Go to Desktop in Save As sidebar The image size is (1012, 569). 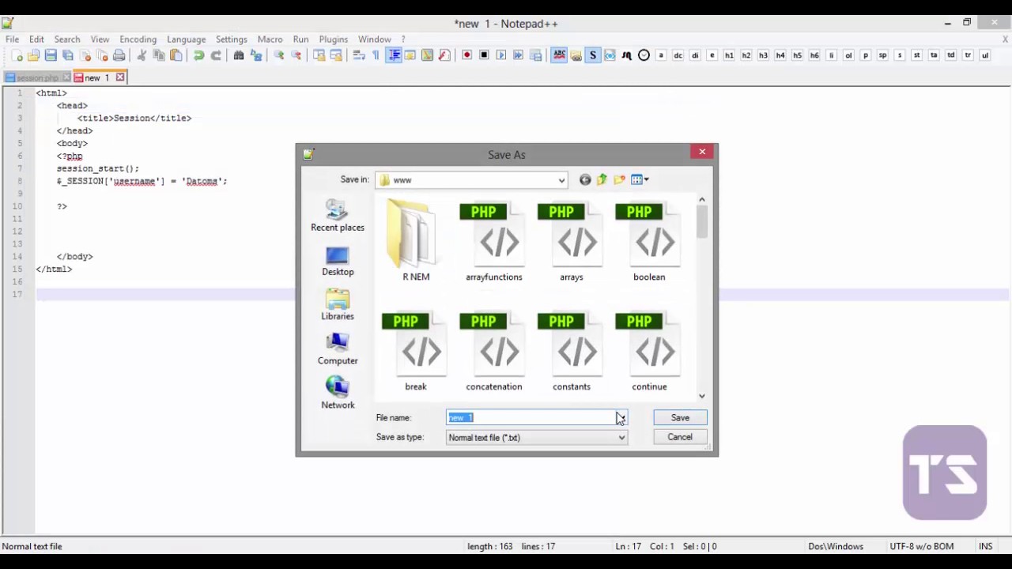338,261
